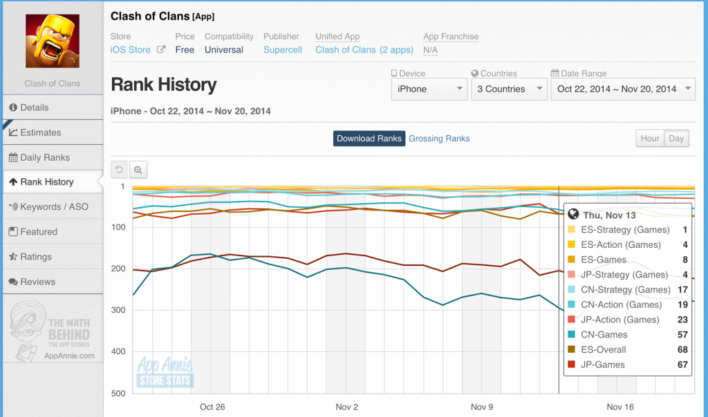The width and height of the screenshot is (708, 417).
Task: Switch chart to Hour view
Action: point(650,138)
